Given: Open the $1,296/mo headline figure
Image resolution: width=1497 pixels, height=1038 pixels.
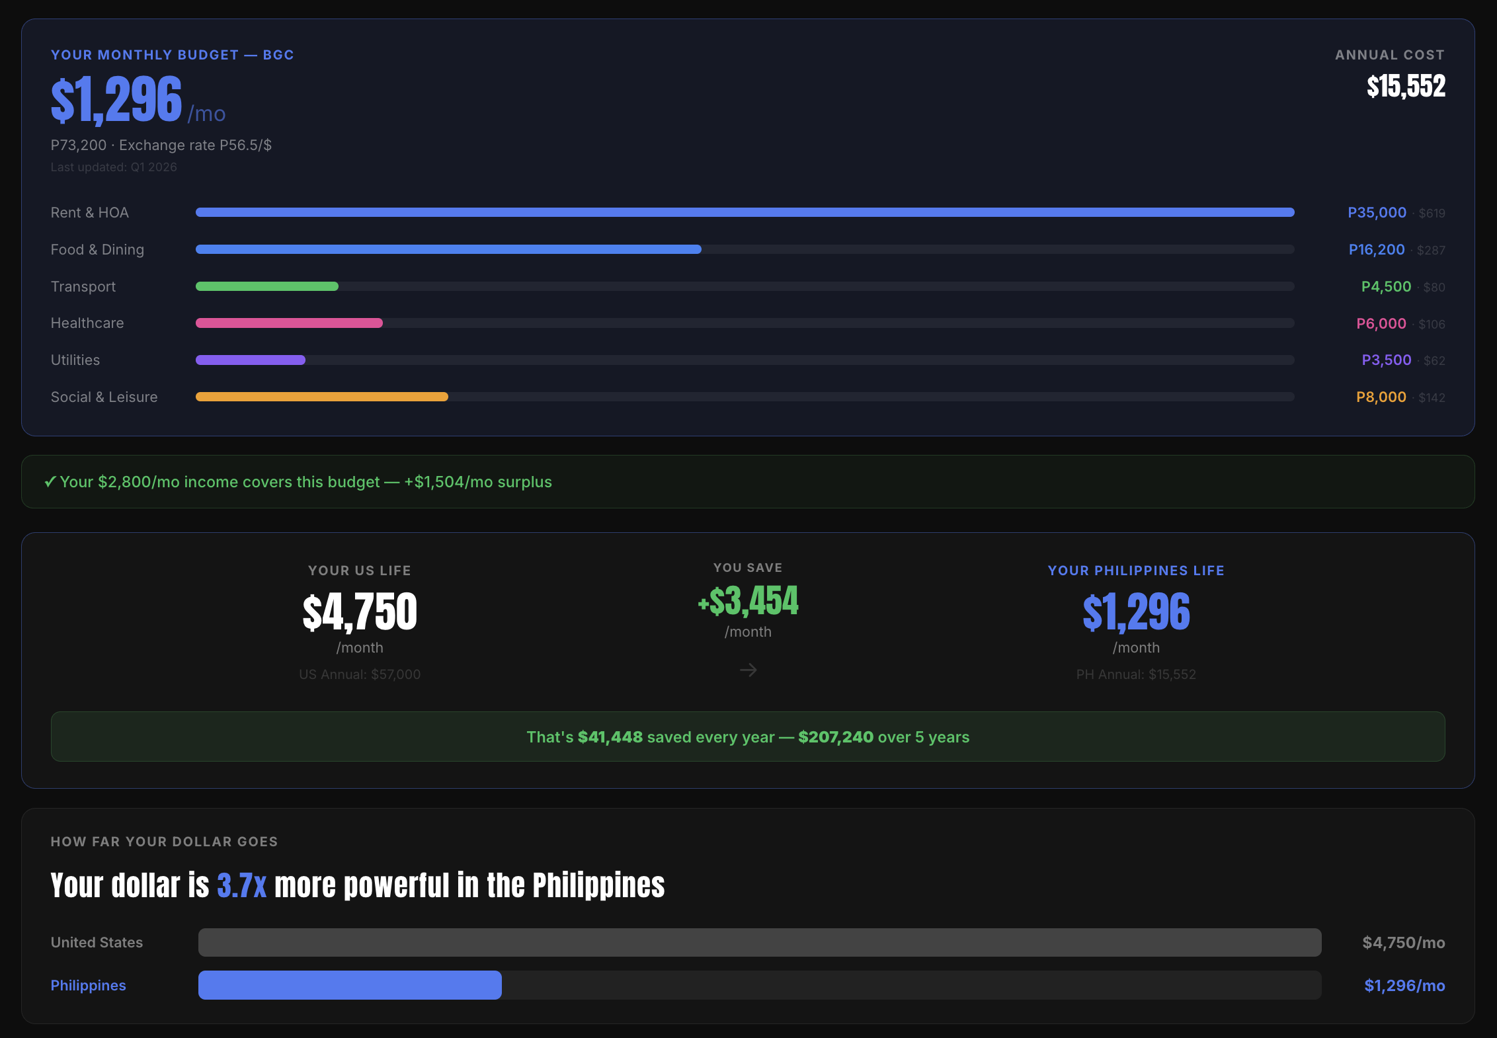Looking at the screenshot, I should tap(116, 99).
